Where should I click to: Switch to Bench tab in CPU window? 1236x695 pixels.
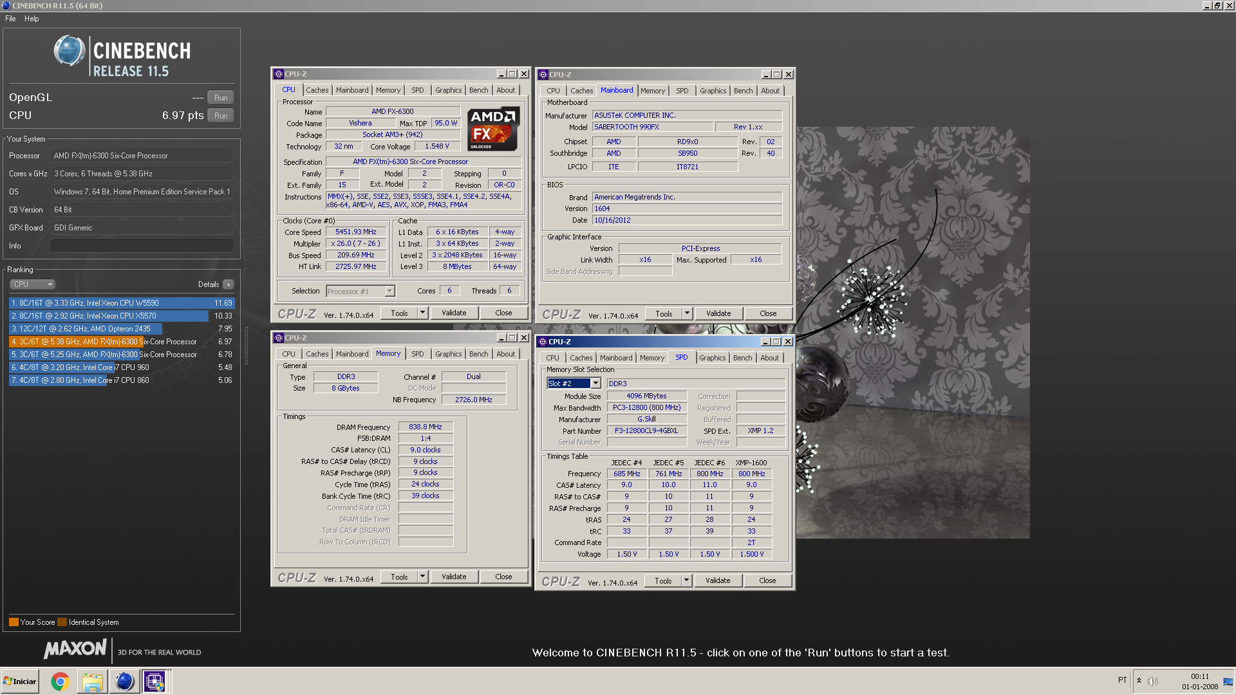click(x=478, y=90)
